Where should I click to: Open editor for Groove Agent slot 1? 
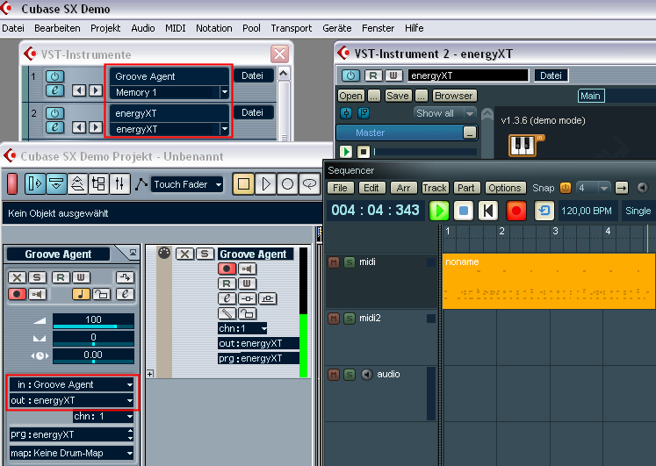[54, 90]
